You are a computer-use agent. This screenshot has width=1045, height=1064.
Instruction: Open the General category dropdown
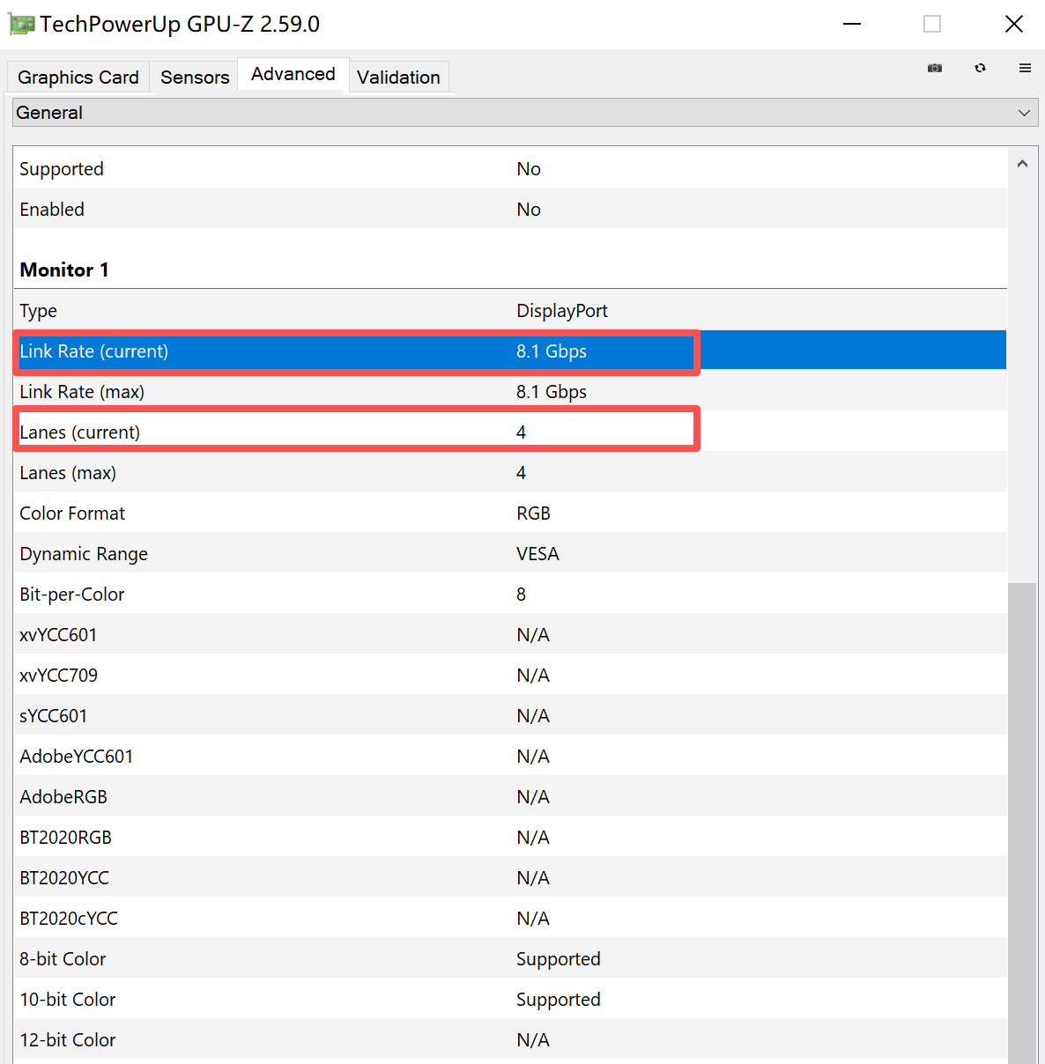point(525,113)
